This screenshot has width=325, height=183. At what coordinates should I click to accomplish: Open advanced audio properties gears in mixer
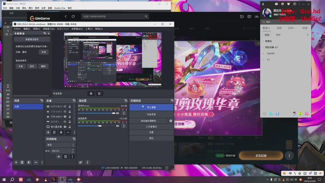tap(80, 162)
